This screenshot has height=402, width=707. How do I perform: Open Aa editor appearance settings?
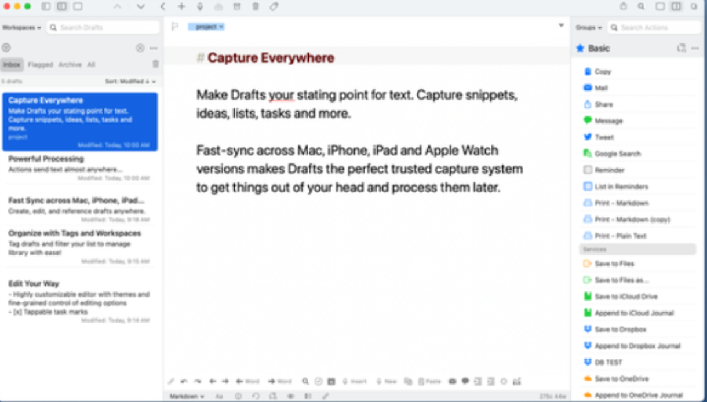[x=220, y=396]
